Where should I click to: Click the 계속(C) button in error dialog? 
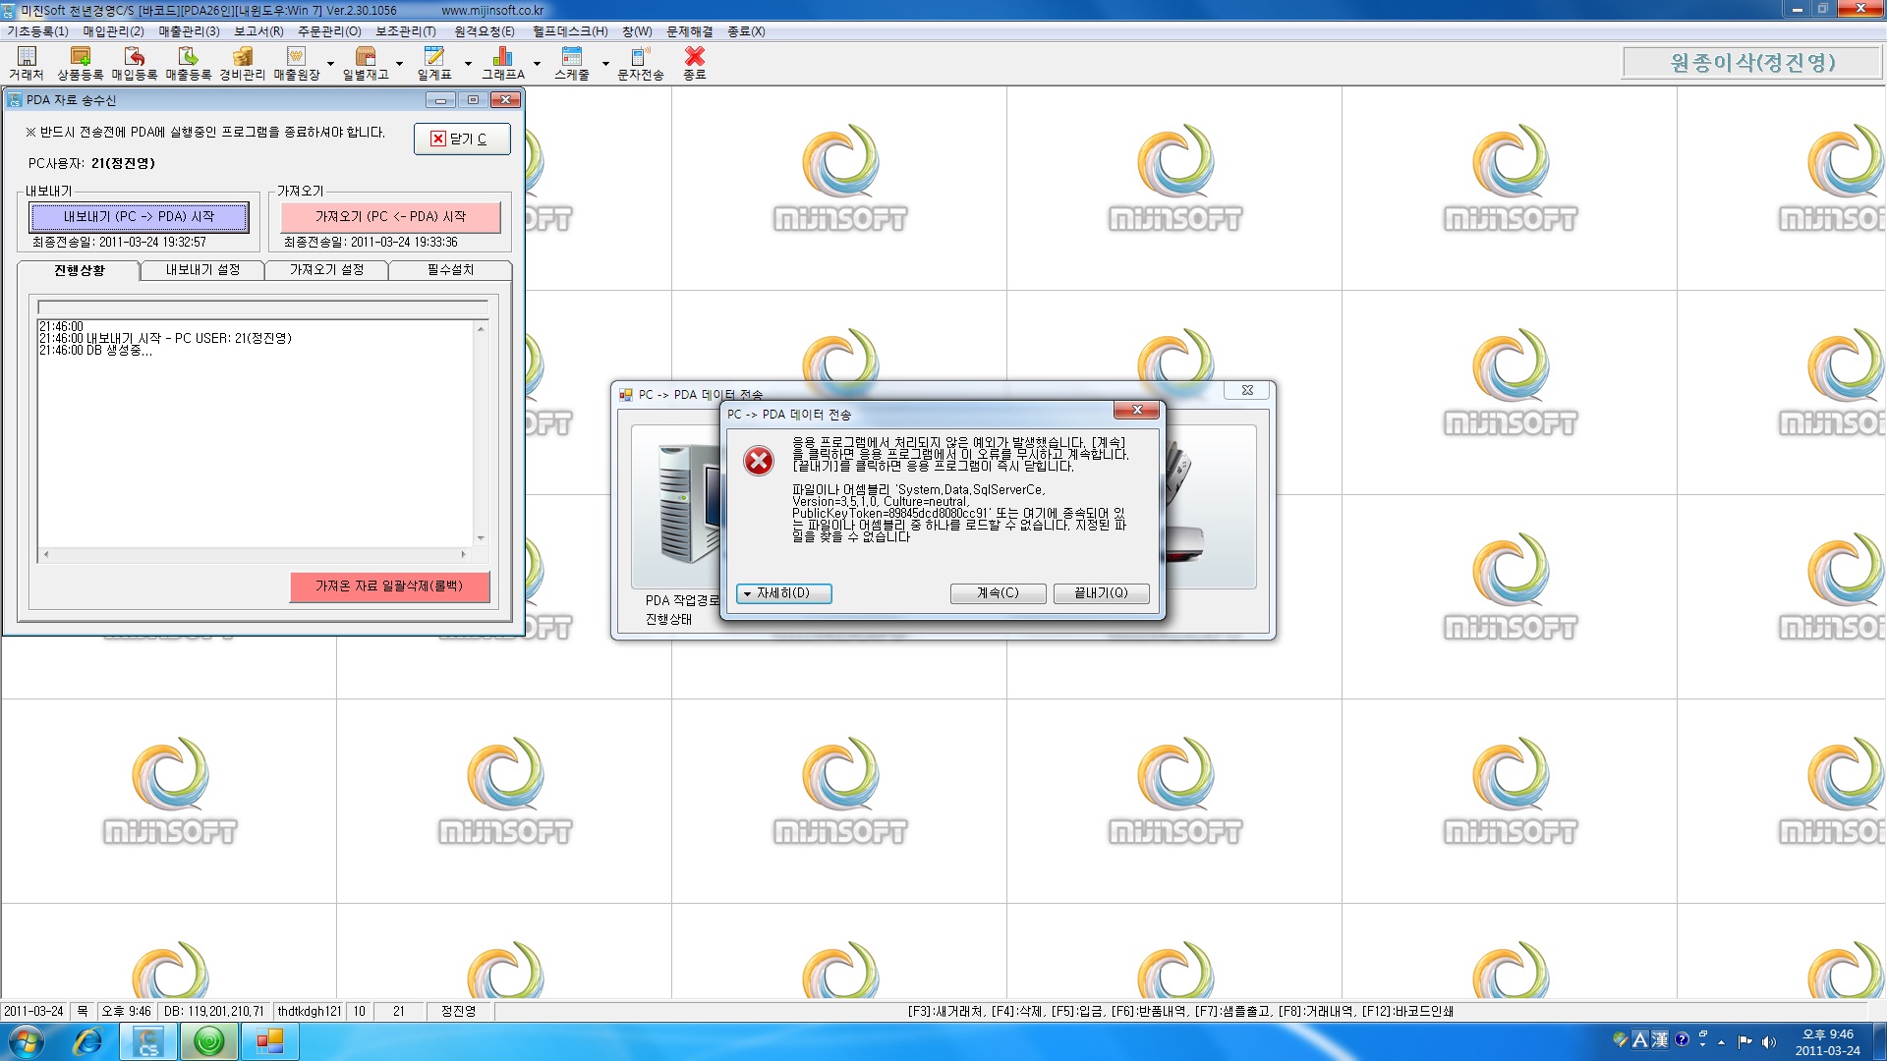click(x=998, y=593)
